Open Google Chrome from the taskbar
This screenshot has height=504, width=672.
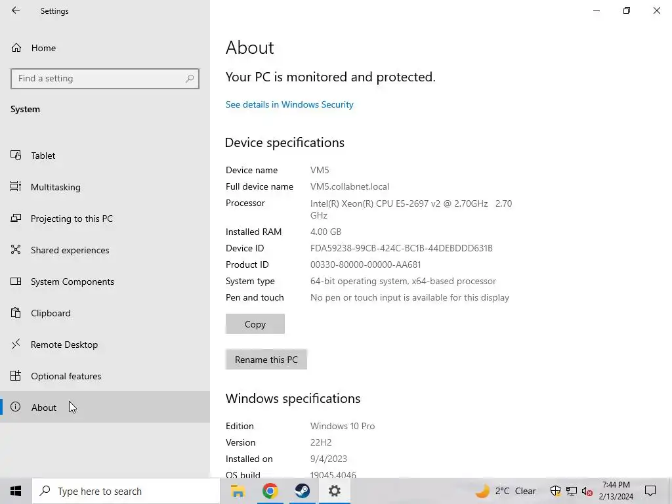(270, 491)
